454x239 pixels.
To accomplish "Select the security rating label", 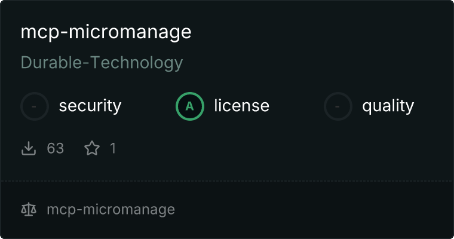I will 90,106.
